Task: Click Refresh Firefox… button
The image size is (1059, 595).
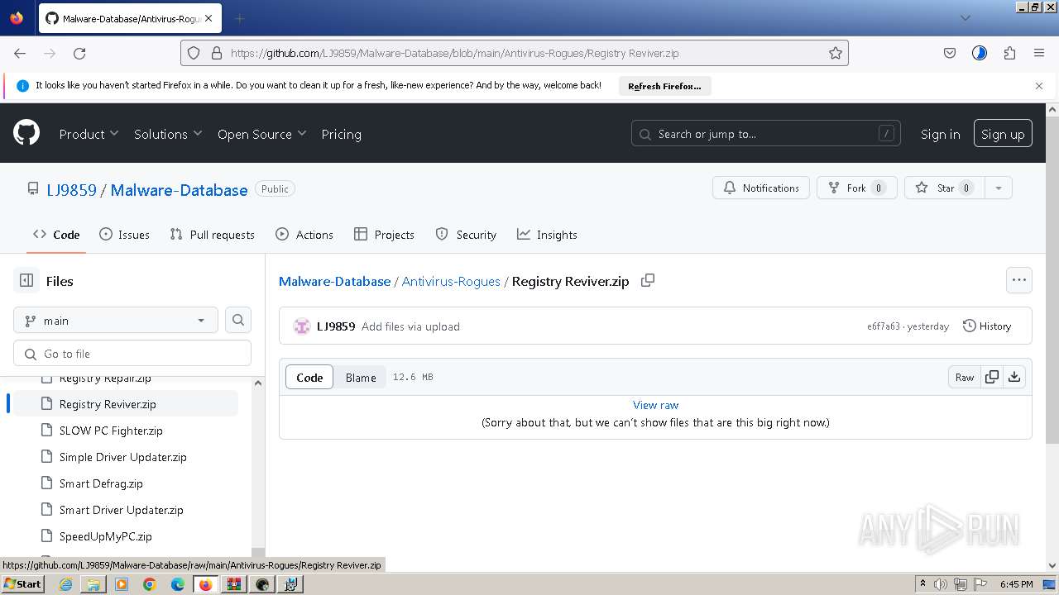Action: click(664, 86)
